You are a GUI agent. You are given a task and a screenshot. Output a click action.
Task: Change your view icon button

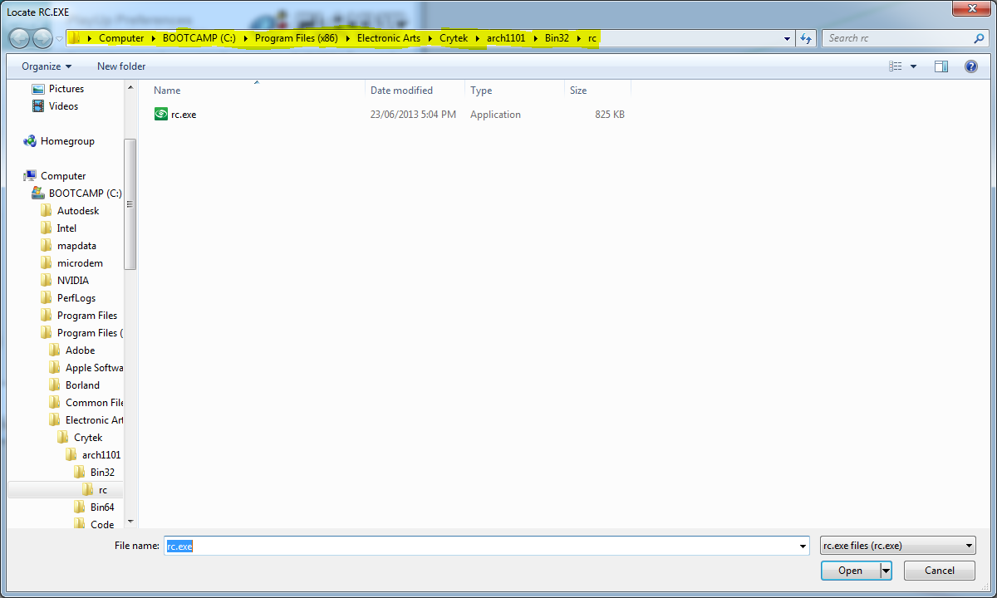(x=896, y=66)
